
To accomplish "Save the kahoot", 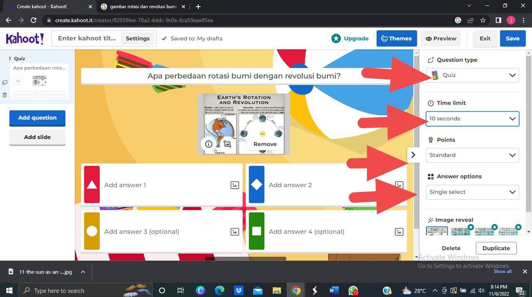I will (512, 39).
